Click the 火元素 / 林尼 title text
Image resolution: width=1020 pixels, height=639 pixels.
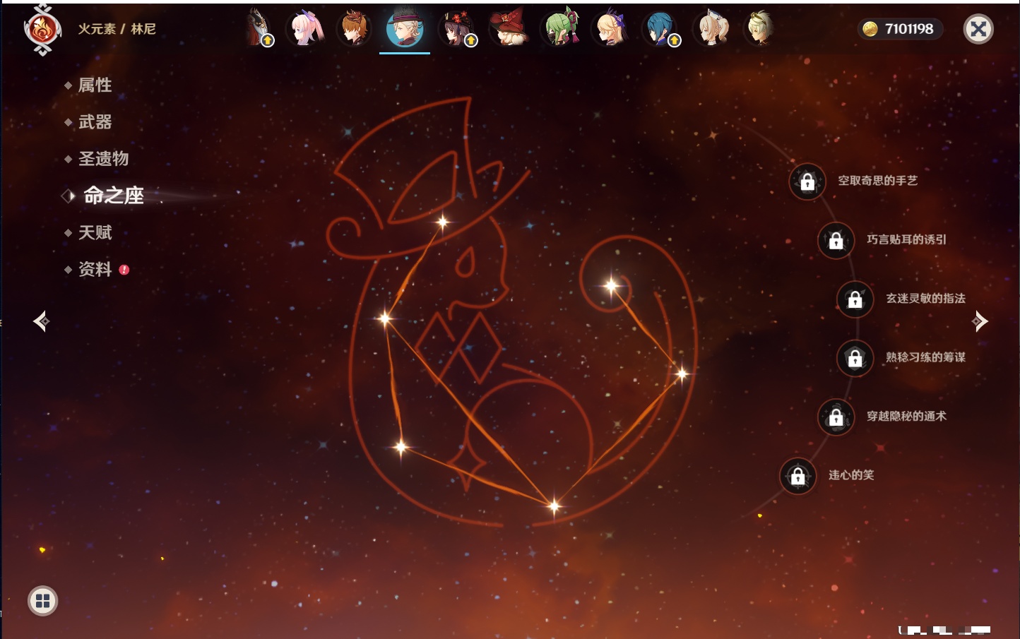117,29
